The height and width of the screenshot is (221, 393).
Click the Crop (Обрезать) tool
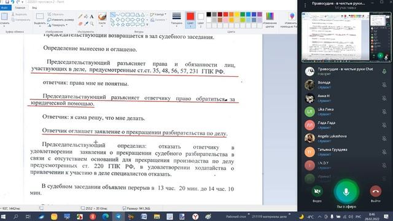click(56, 14)
